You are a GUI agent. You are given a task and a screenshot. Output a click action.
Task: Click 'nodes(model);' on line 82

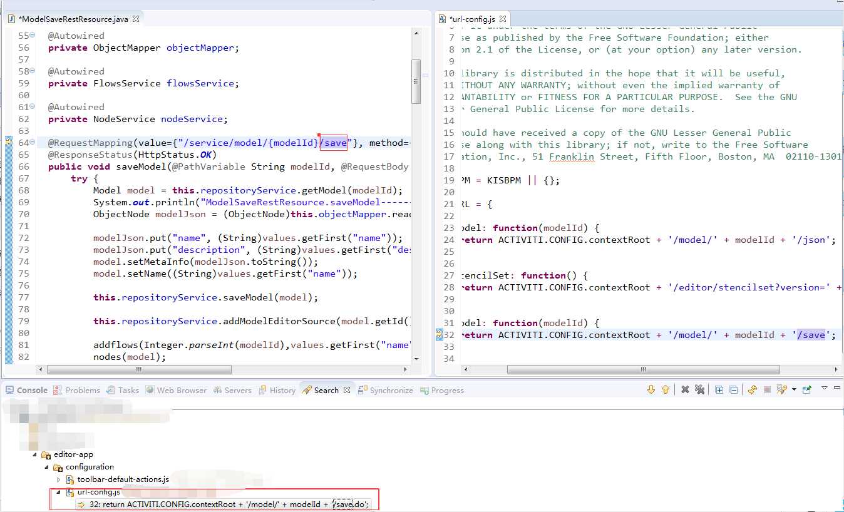(x=130, y=357)
